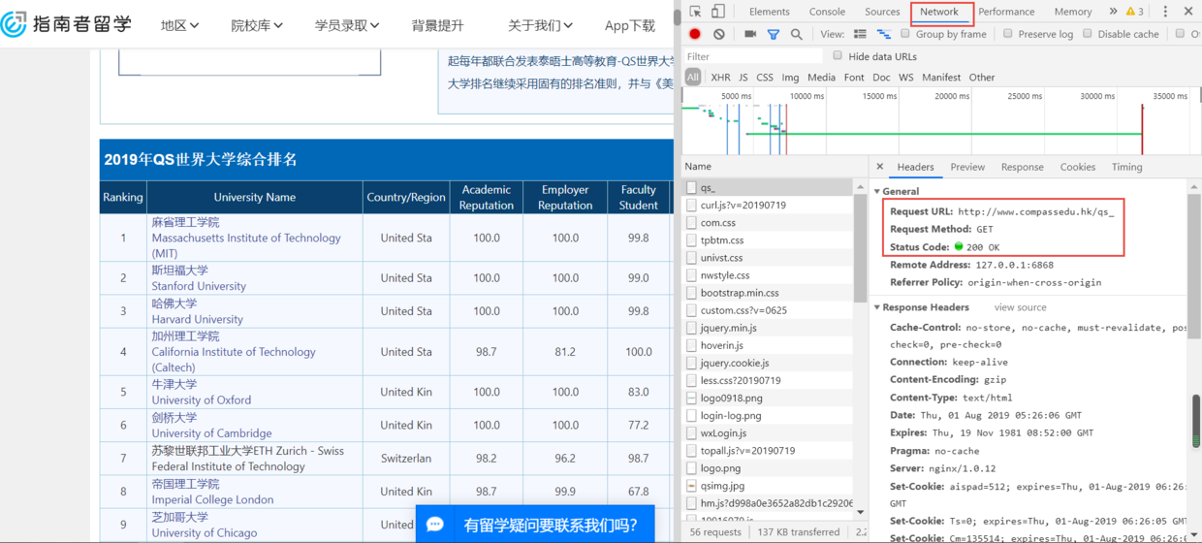
Task: Open the network search magnifier
Action: coord(797,34)
